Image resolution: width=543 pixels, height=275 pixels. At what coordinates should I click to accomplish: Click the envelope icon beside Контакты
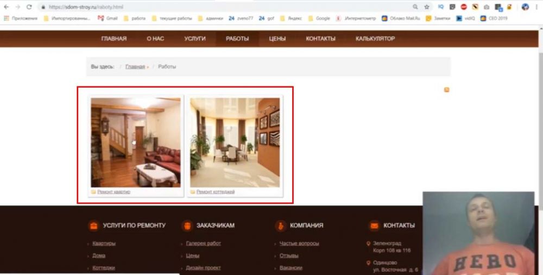click(374, 226)
